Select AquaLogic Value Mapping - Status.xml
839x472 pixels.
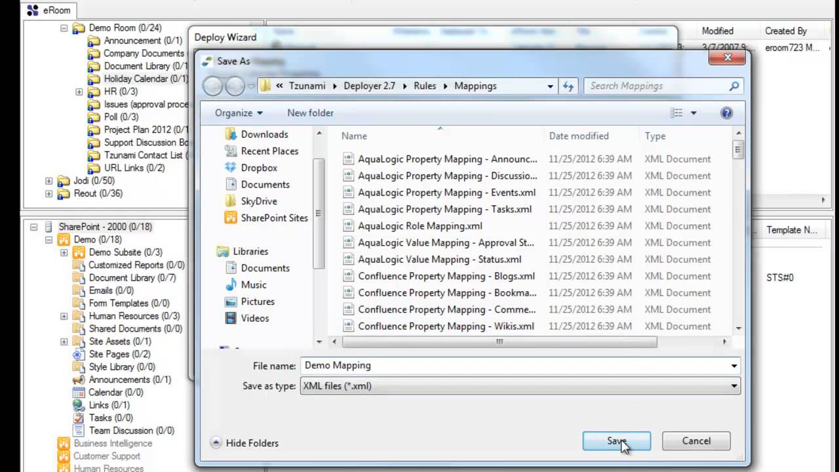pos(440,260)
